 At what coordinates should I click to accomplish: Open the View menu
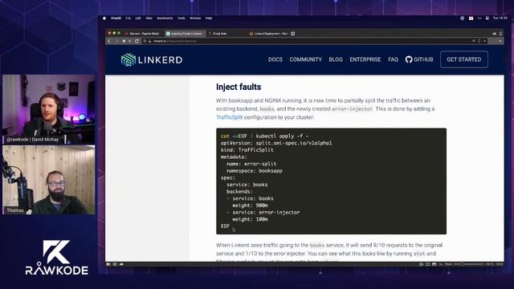(149, 18)
